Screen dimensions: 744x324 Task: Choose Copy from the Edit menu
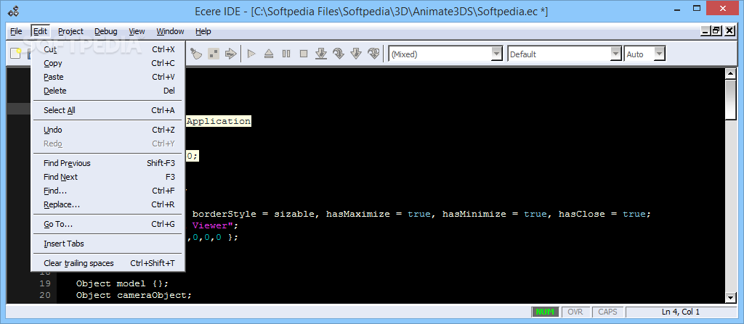point(108,63)
